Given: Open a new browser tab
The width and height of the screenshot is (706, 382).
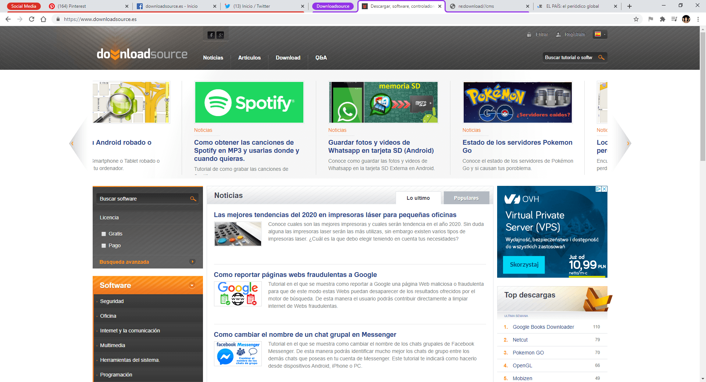Looking at the screenshot, I should pyautogui.click(x=630, y=6).
